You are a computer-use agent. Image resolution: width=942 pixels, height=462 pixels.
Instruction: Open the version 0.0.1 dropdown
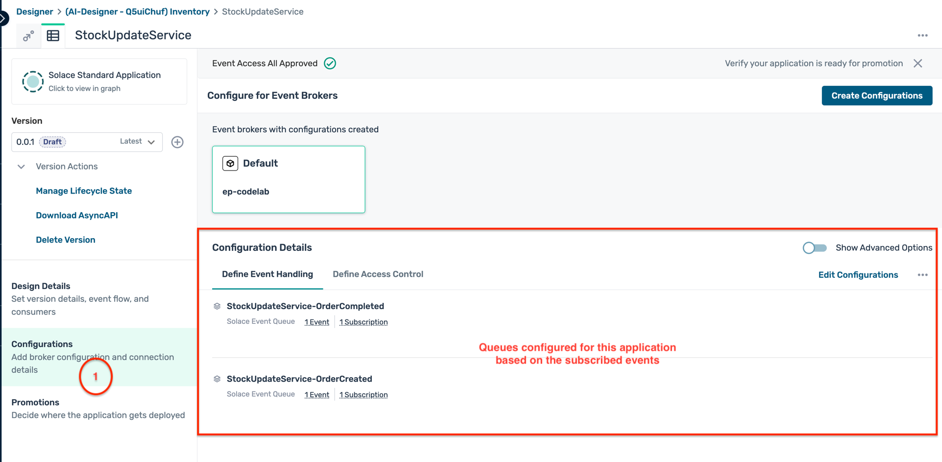point(151,142)
